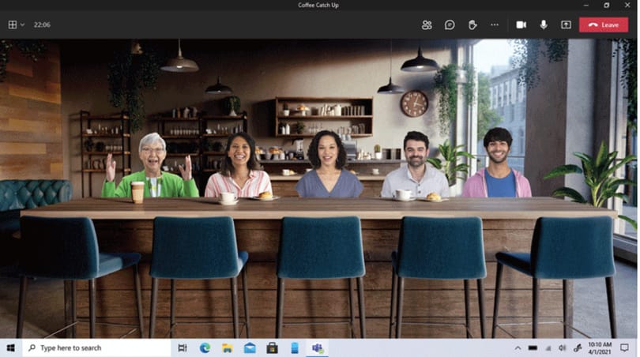Screen dimensions: 640x357
Task: Show hidden system tray icons
Action: pyautogui.click(x=518, y=348)
